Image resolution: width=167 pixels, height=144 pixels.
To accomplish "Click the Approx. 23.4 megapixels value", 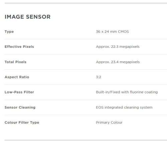I will tap(118, 62).
